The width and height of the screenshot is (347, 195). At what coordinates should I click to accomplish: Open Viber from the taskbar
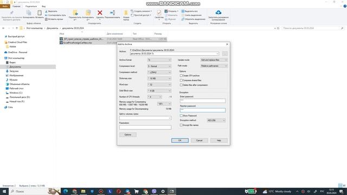click(154, 191)
